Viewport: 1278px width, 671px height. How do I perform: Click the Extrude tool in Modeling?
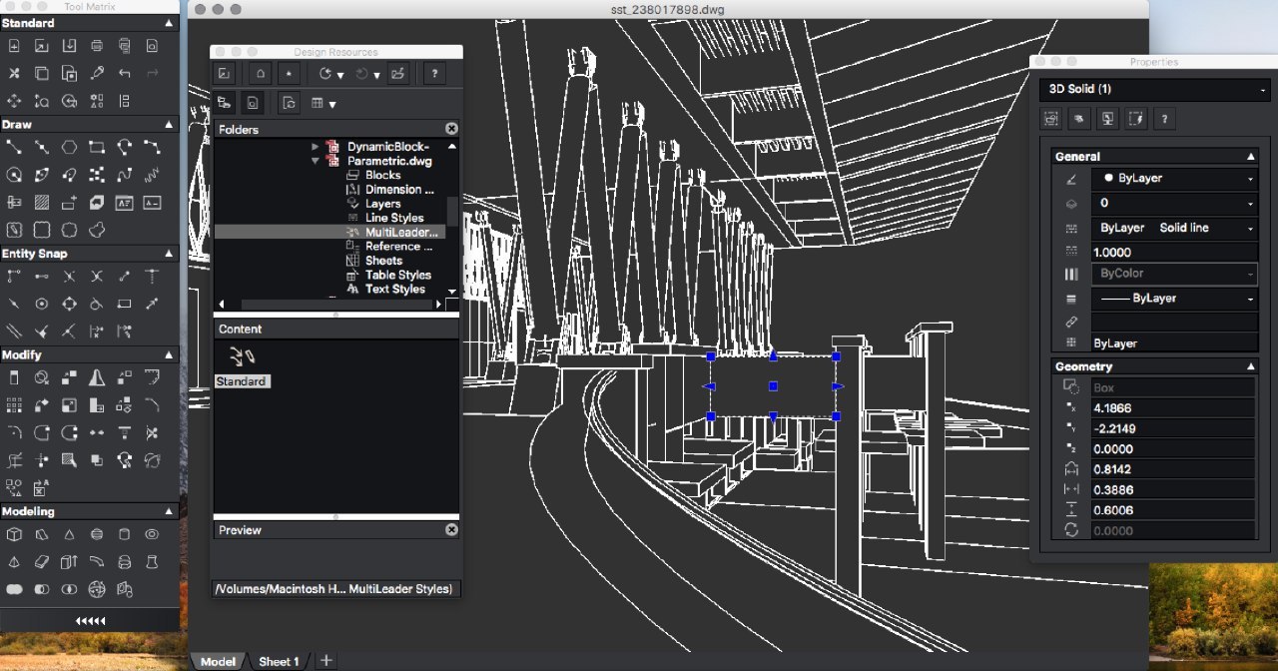coord(69,562)
